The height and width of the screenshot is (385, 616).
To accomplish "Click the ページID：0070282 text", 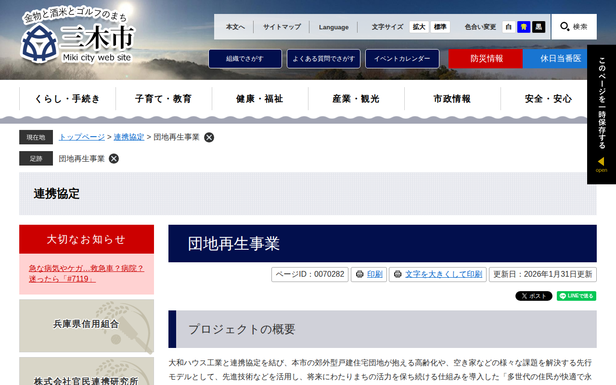I will (x=310, y=274).
